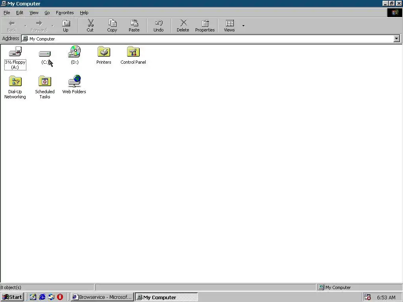The width and height of the screenshot is (403, 302).
Task: Click inside the Address bar field
Action: pyautogui.click(x=207, y=39)
